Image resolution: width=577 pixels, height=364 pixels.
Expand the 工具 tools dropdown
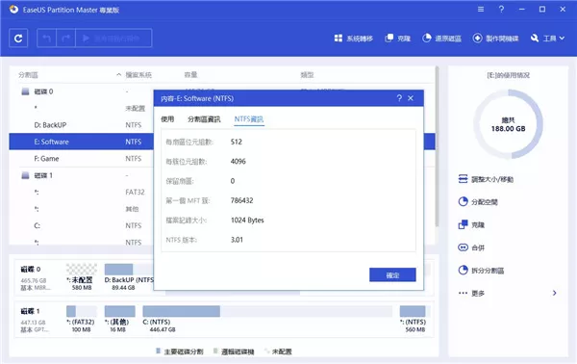[x=547, y=39]
